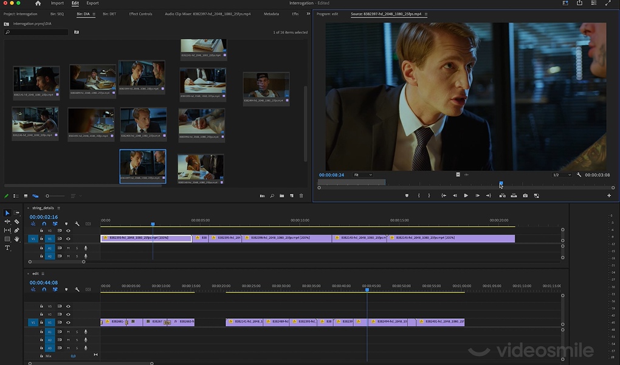
Task: Step forward one frame in Source monitor
Action: [x=477, y=195]
